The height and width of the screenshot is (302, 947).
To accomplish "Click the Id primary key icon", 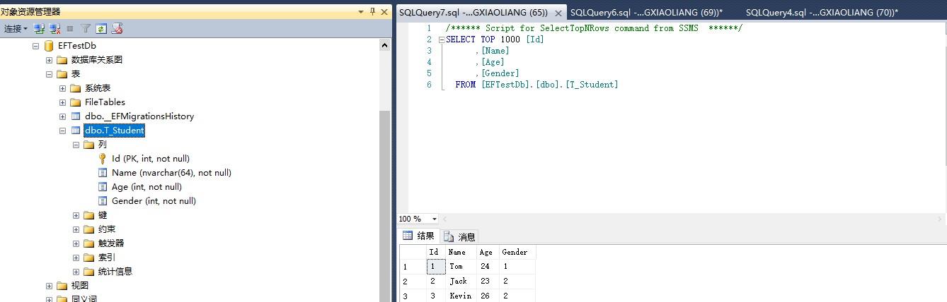I will point(103,159).
